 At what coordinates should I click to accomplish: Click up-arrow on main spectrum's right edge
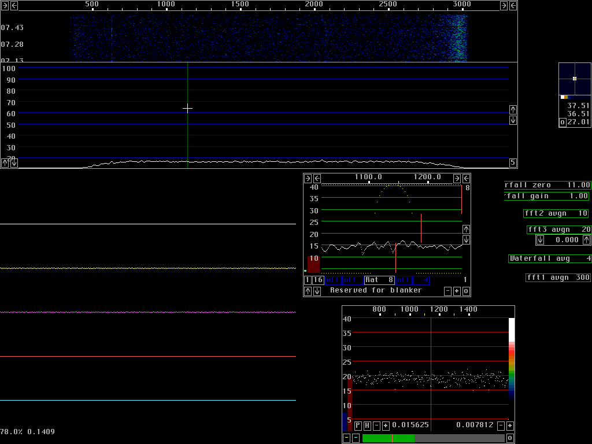513,110
